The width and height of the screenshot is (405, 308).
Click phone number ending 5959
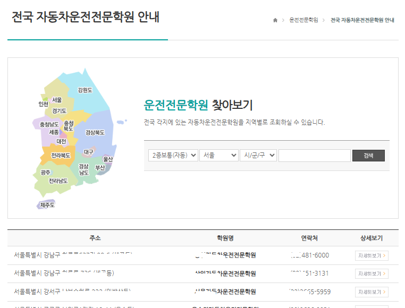(310, 292)
